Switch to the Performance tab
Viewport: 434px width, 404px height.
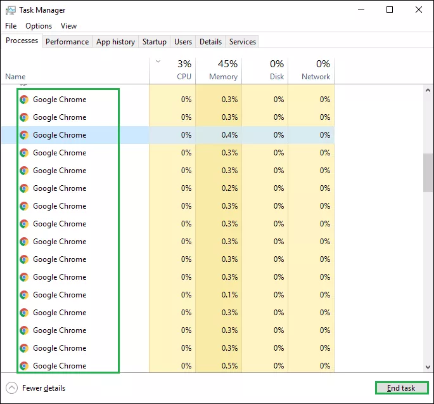[67, 42]
